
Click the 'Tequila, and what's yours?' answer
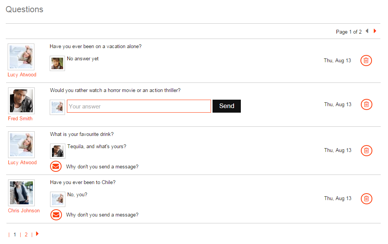tap(97, 146)
